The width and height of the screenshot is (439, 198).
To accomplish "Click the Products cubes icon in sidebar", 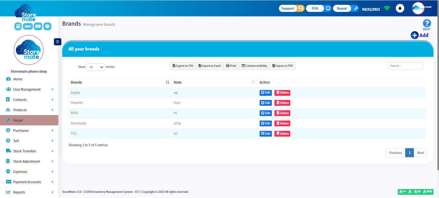I will point(8,110).
